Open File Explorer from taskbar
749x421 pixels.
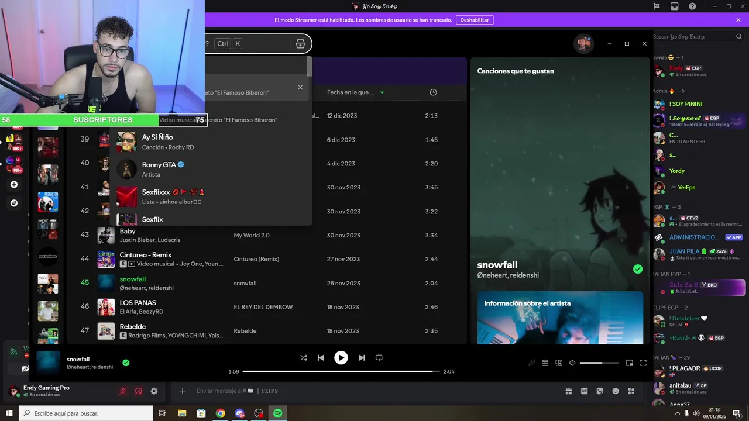click(181, 413)
